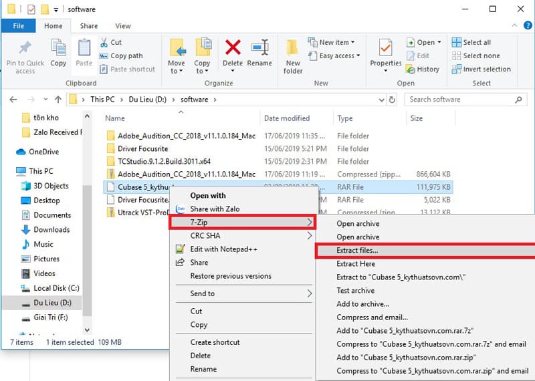
Task: Click the Edit ribbon button
Action: (417, 55)
